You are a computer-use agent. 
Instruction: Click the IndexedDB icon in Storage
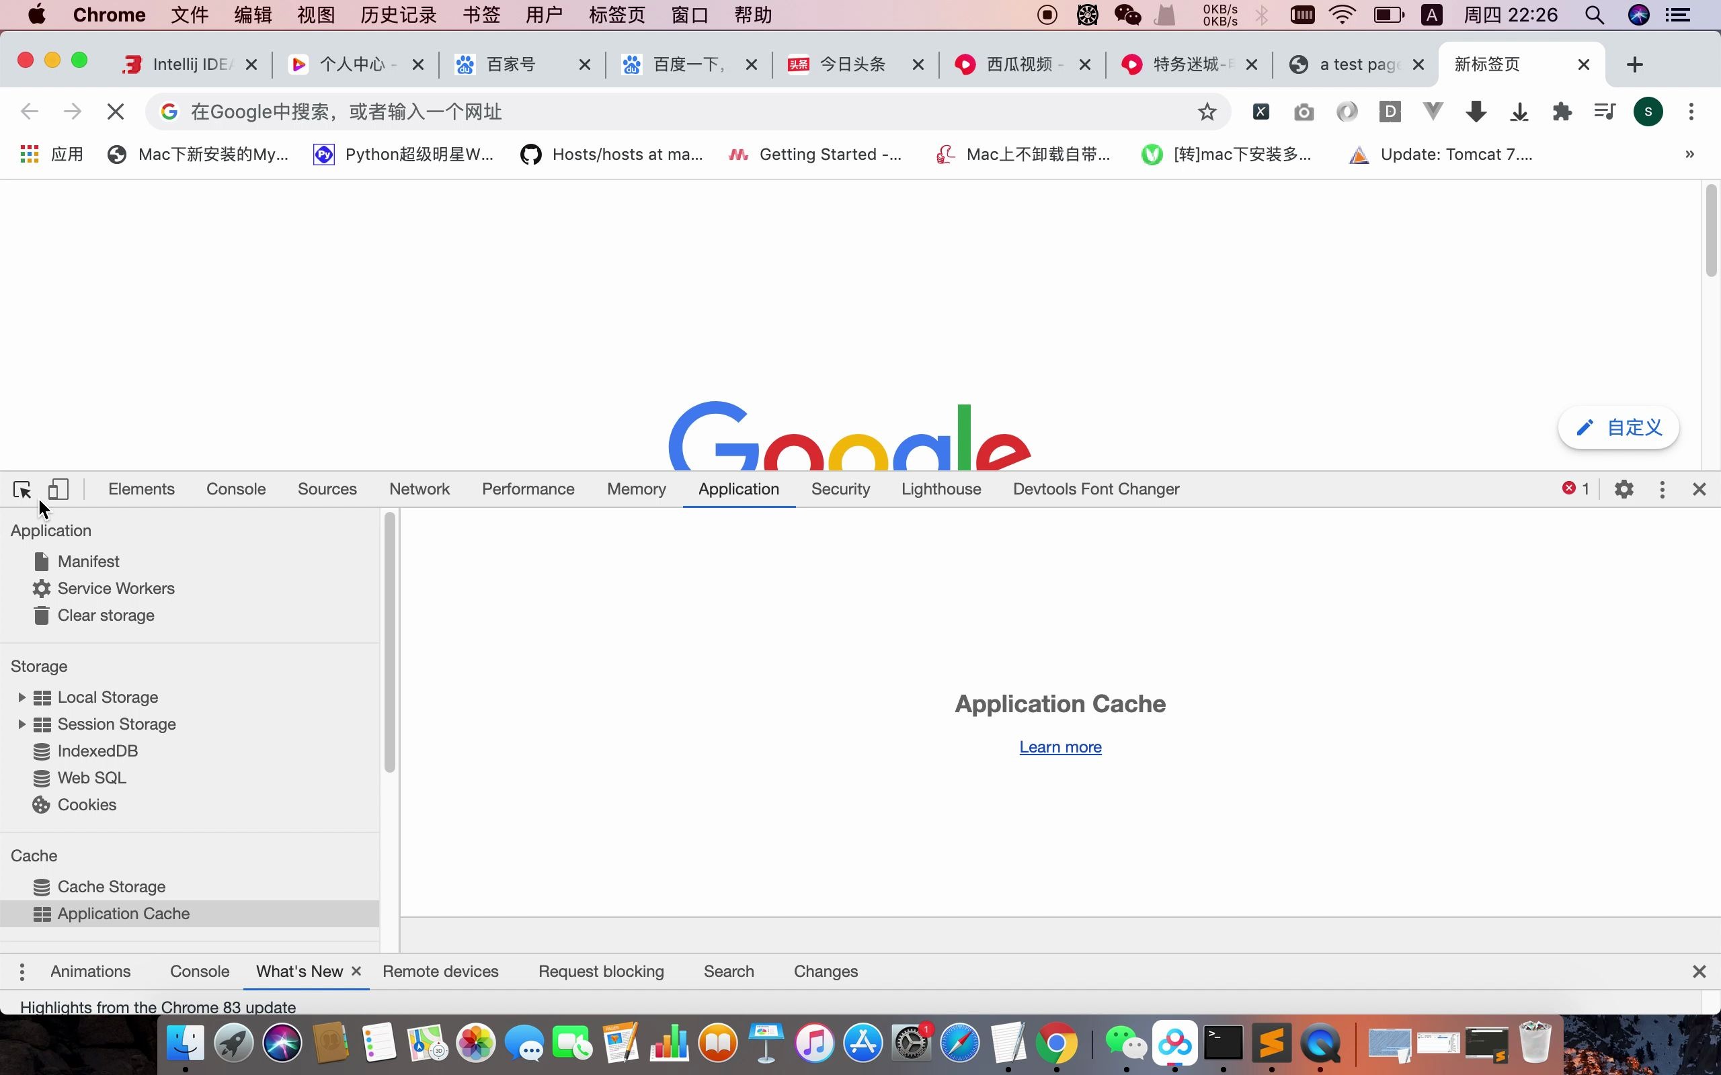(x=41, y=750)
